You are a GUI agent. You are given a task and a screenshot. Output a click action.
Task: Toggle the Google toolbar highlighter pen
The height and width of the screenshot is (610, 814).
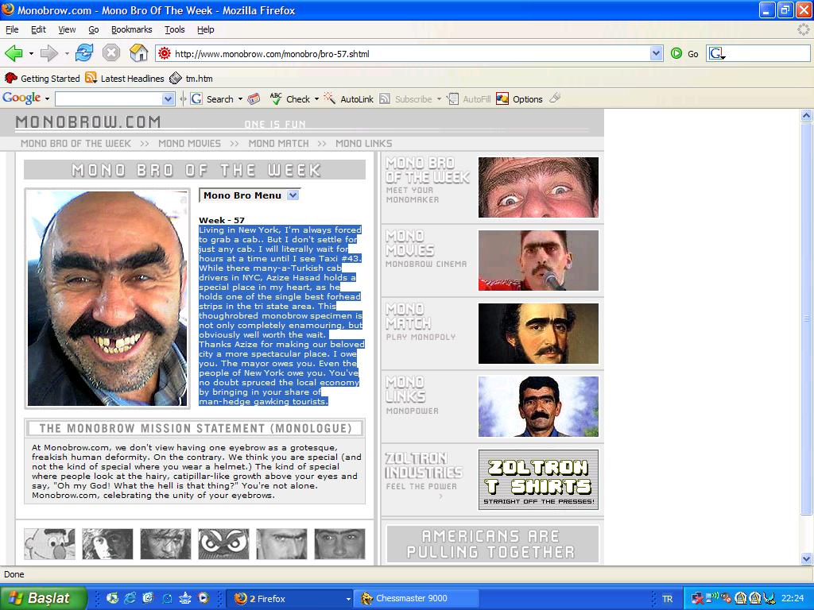pyautogui.click(x=555, y=98)
